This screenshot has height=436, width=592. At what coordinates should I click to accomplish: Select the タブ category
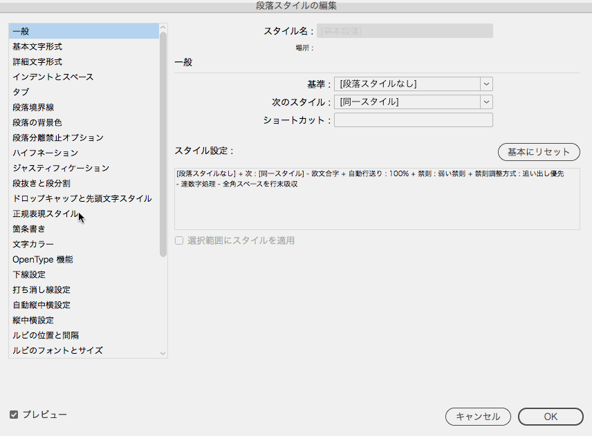[84, 92]
